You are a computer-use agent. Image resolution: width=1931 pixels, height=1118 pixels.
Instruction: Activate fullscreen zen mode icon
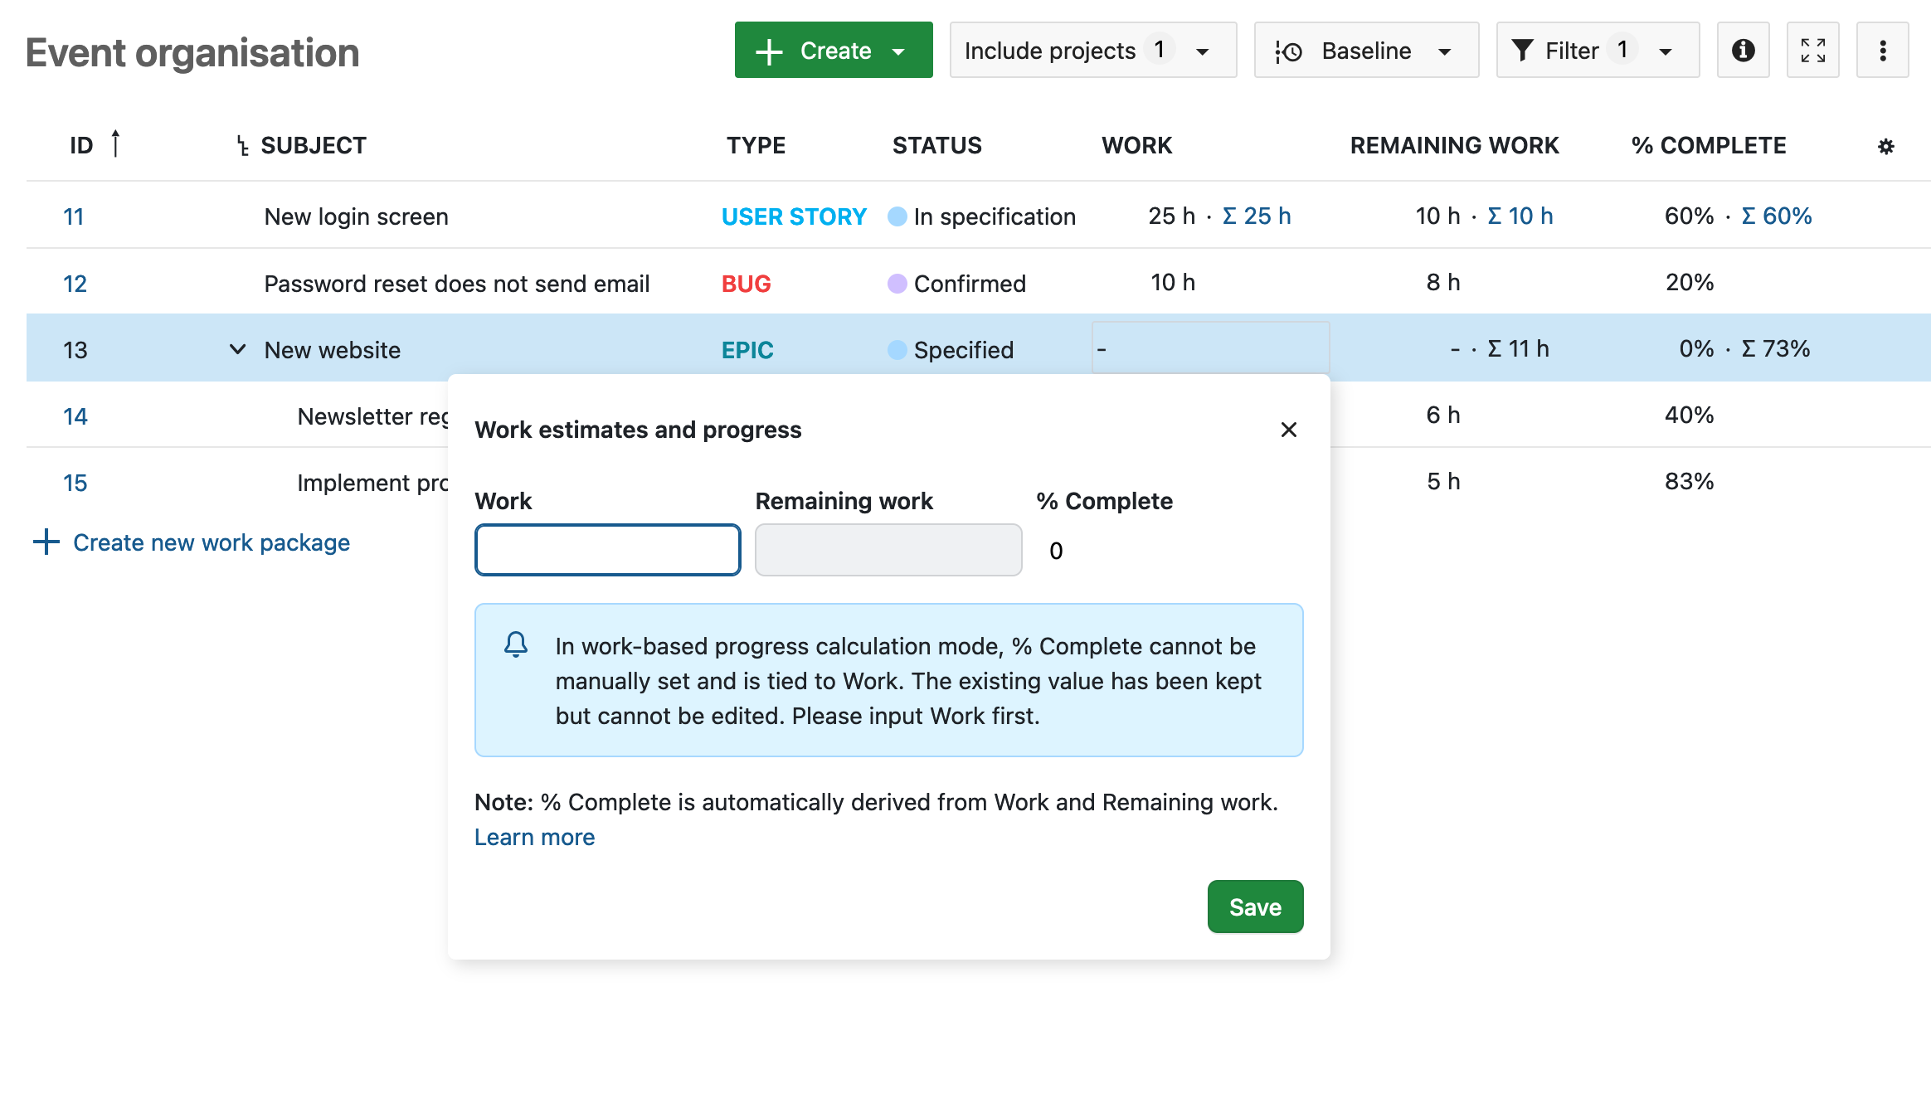1812,51
